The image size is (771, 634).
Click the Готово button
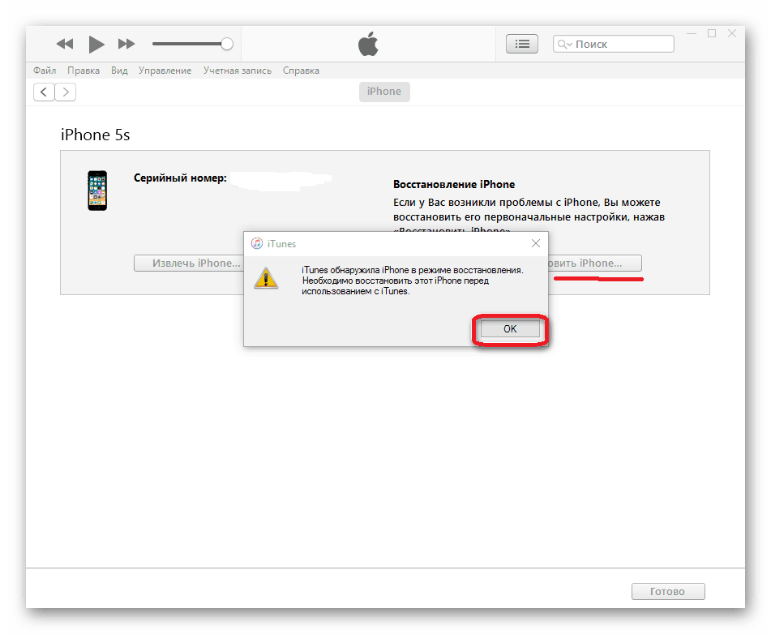click(668, 591)
